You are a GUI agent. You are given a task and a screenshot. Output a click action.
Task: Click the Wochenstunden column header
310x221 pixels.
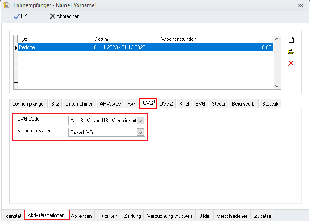click(216, 39)
